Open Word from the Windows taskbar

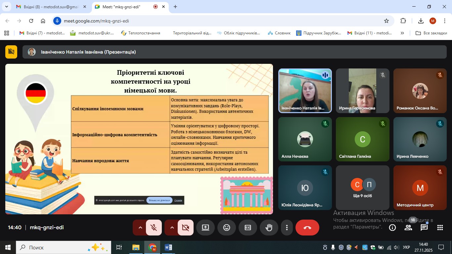[x=168, y=247]
